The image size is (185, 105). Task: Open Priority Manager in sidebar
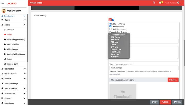[12, 83]
